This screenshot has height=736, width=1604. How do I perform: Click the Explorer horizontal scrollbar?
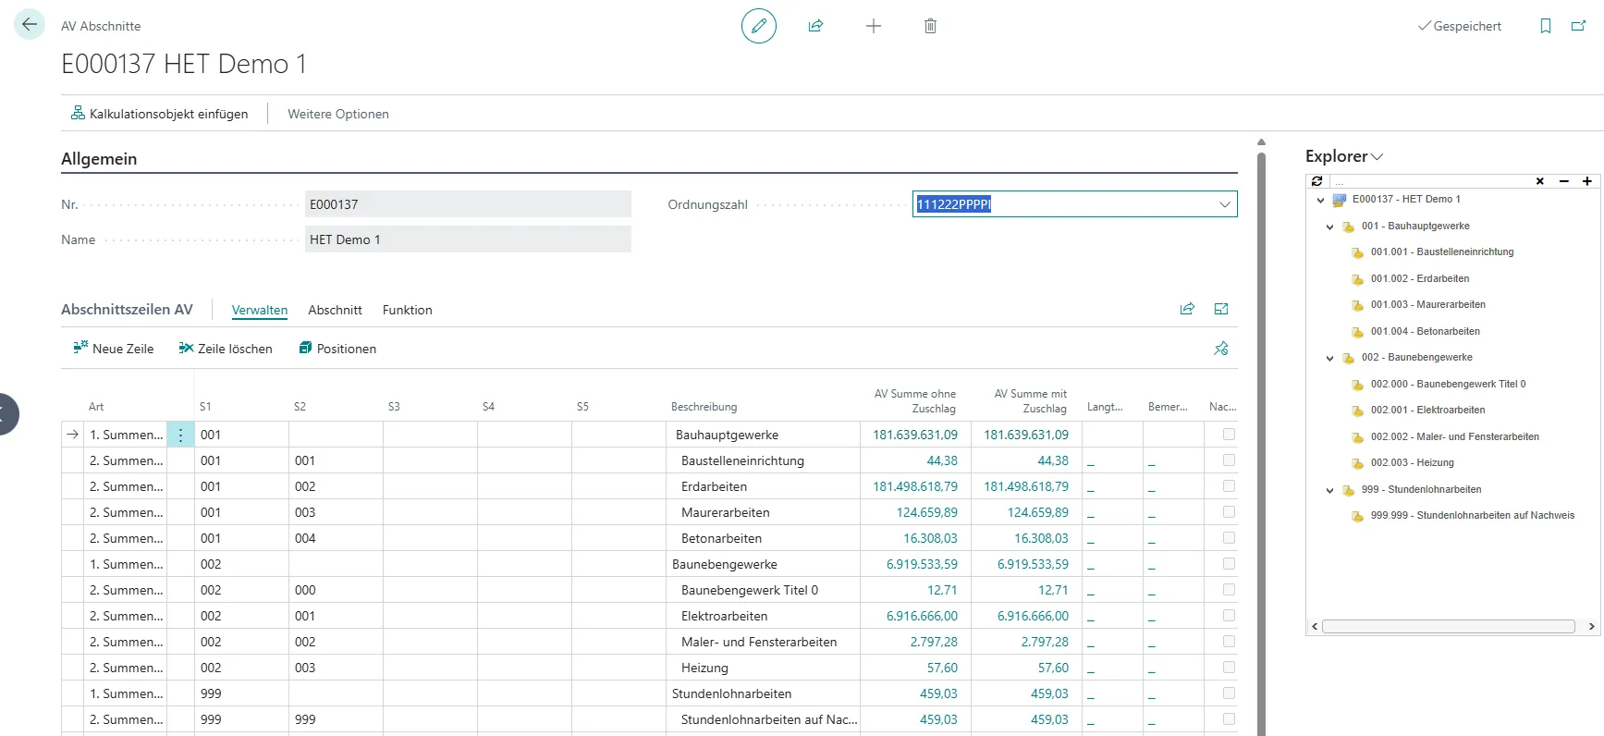click(1448, 626)
